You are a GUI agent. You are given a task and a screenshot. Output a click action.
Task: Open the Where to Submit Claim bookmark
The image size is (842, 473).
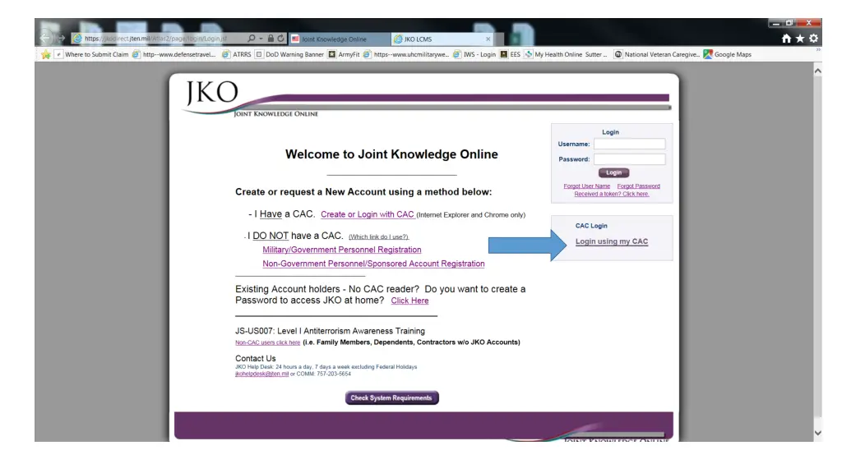(x=92, y=54)
